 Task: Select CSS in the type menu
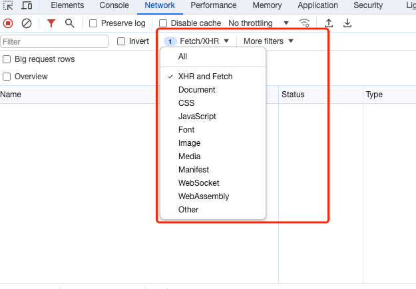tap(213, 103)
